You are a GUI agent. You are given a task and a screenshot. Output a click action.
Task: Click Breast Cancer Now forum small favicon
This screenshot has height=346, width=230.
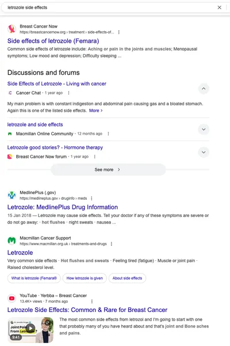[10, 157]
